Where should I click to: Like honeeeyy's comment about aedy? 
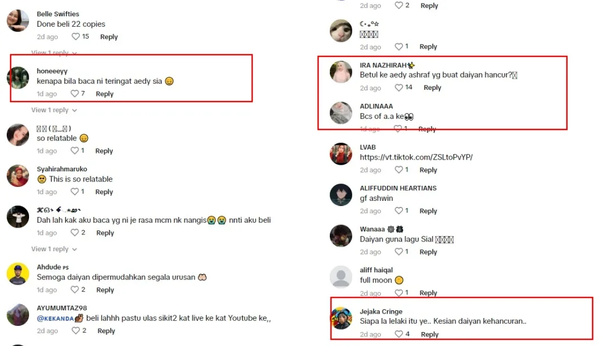[74, 94]
